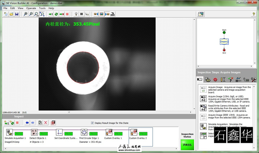Open the Operate menu
The height and width of the screenshot is (153, 259).
(x=31, y=8)
